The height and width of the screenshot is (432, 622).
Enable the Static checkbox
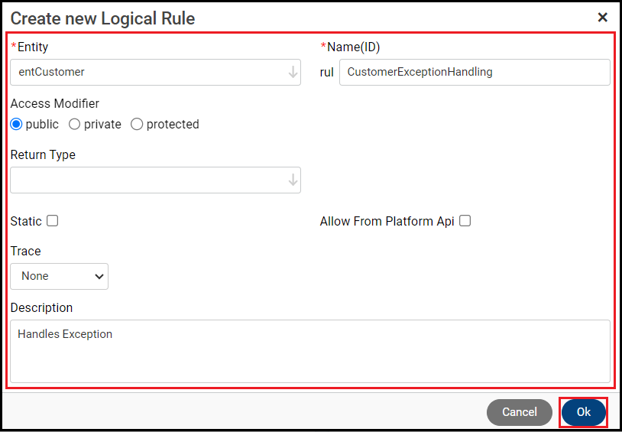52,221
